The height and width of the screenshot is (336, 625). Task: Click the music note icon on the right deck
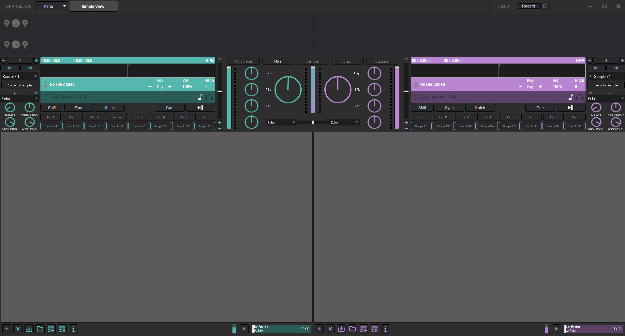[x=570, y=97]
